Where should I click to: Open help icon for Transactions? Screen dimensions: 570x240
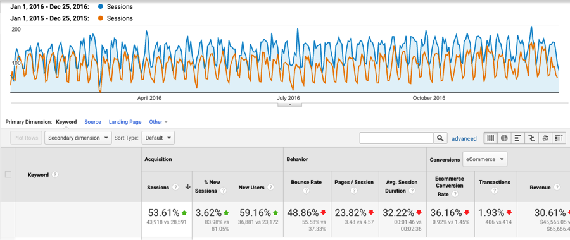point(495,191)
